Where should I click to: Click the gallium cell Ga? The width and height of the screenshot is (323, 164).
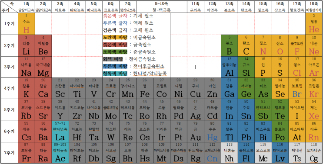[230, 88]
